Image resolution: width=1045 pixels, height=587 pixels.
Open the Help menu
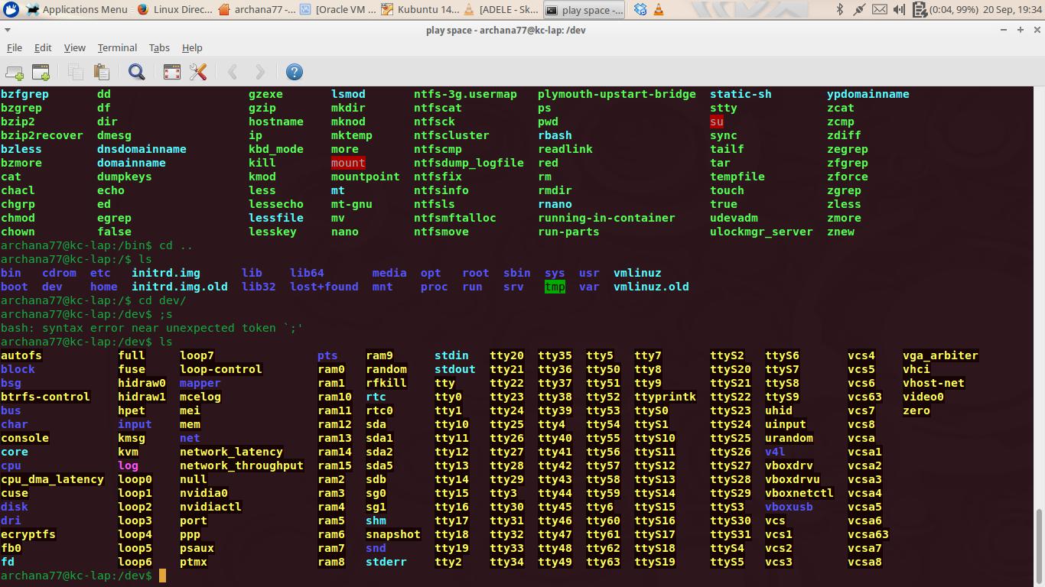192,47
